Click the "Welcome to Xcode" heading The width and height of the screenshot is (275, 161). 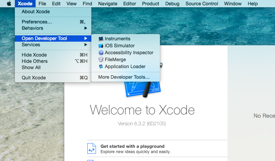click(x=142, y=110)
